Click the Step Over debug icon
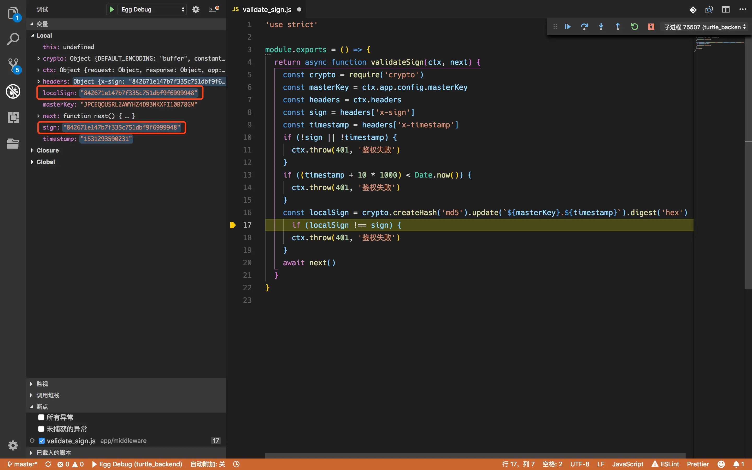 584,27
